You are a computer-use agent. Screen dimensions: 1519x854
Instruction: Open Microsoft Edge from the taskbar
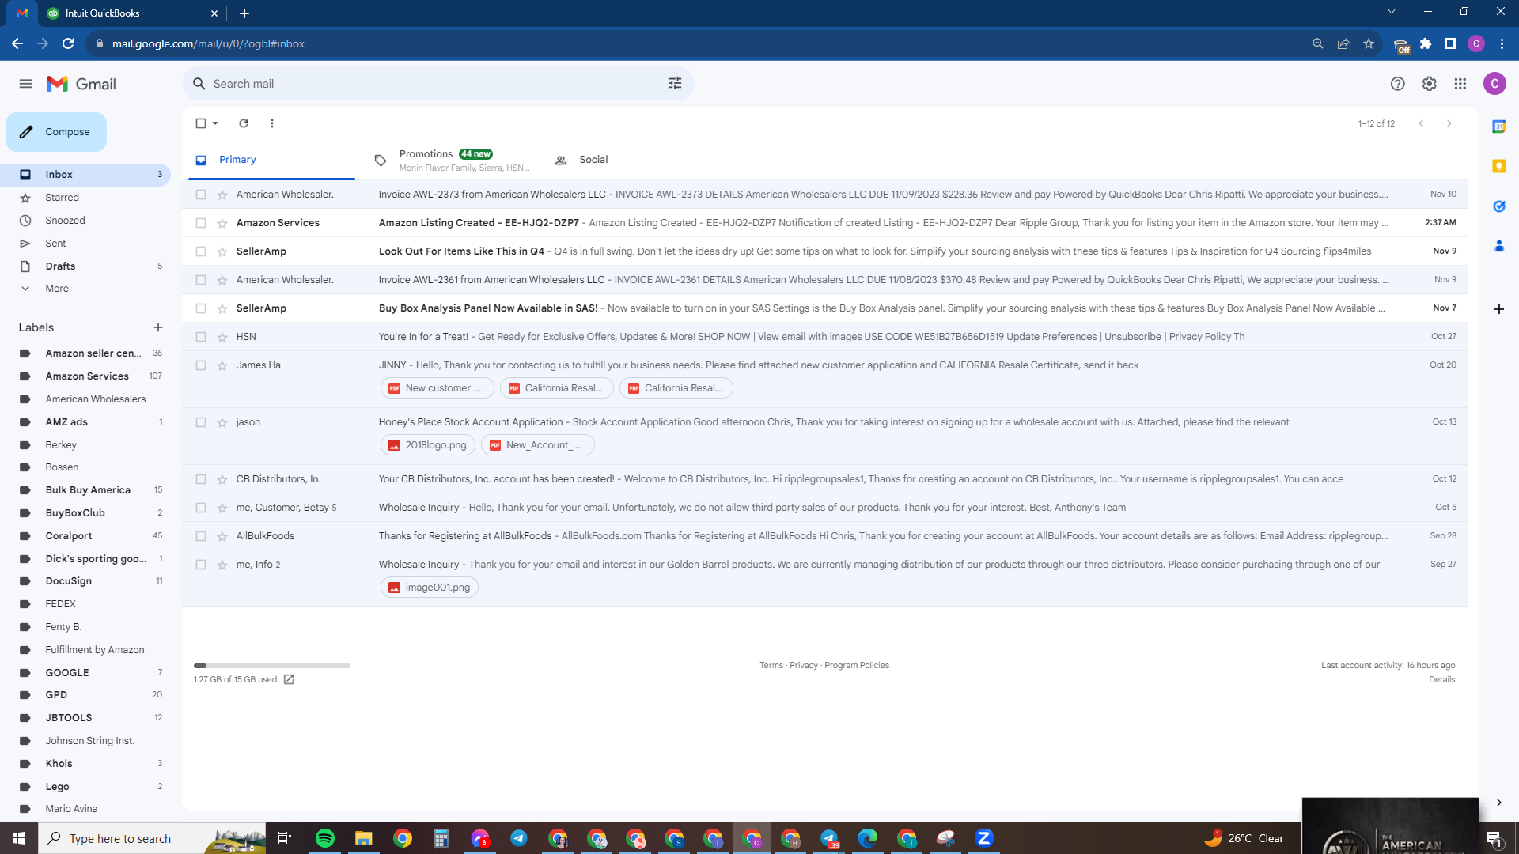tap(868, 838)
